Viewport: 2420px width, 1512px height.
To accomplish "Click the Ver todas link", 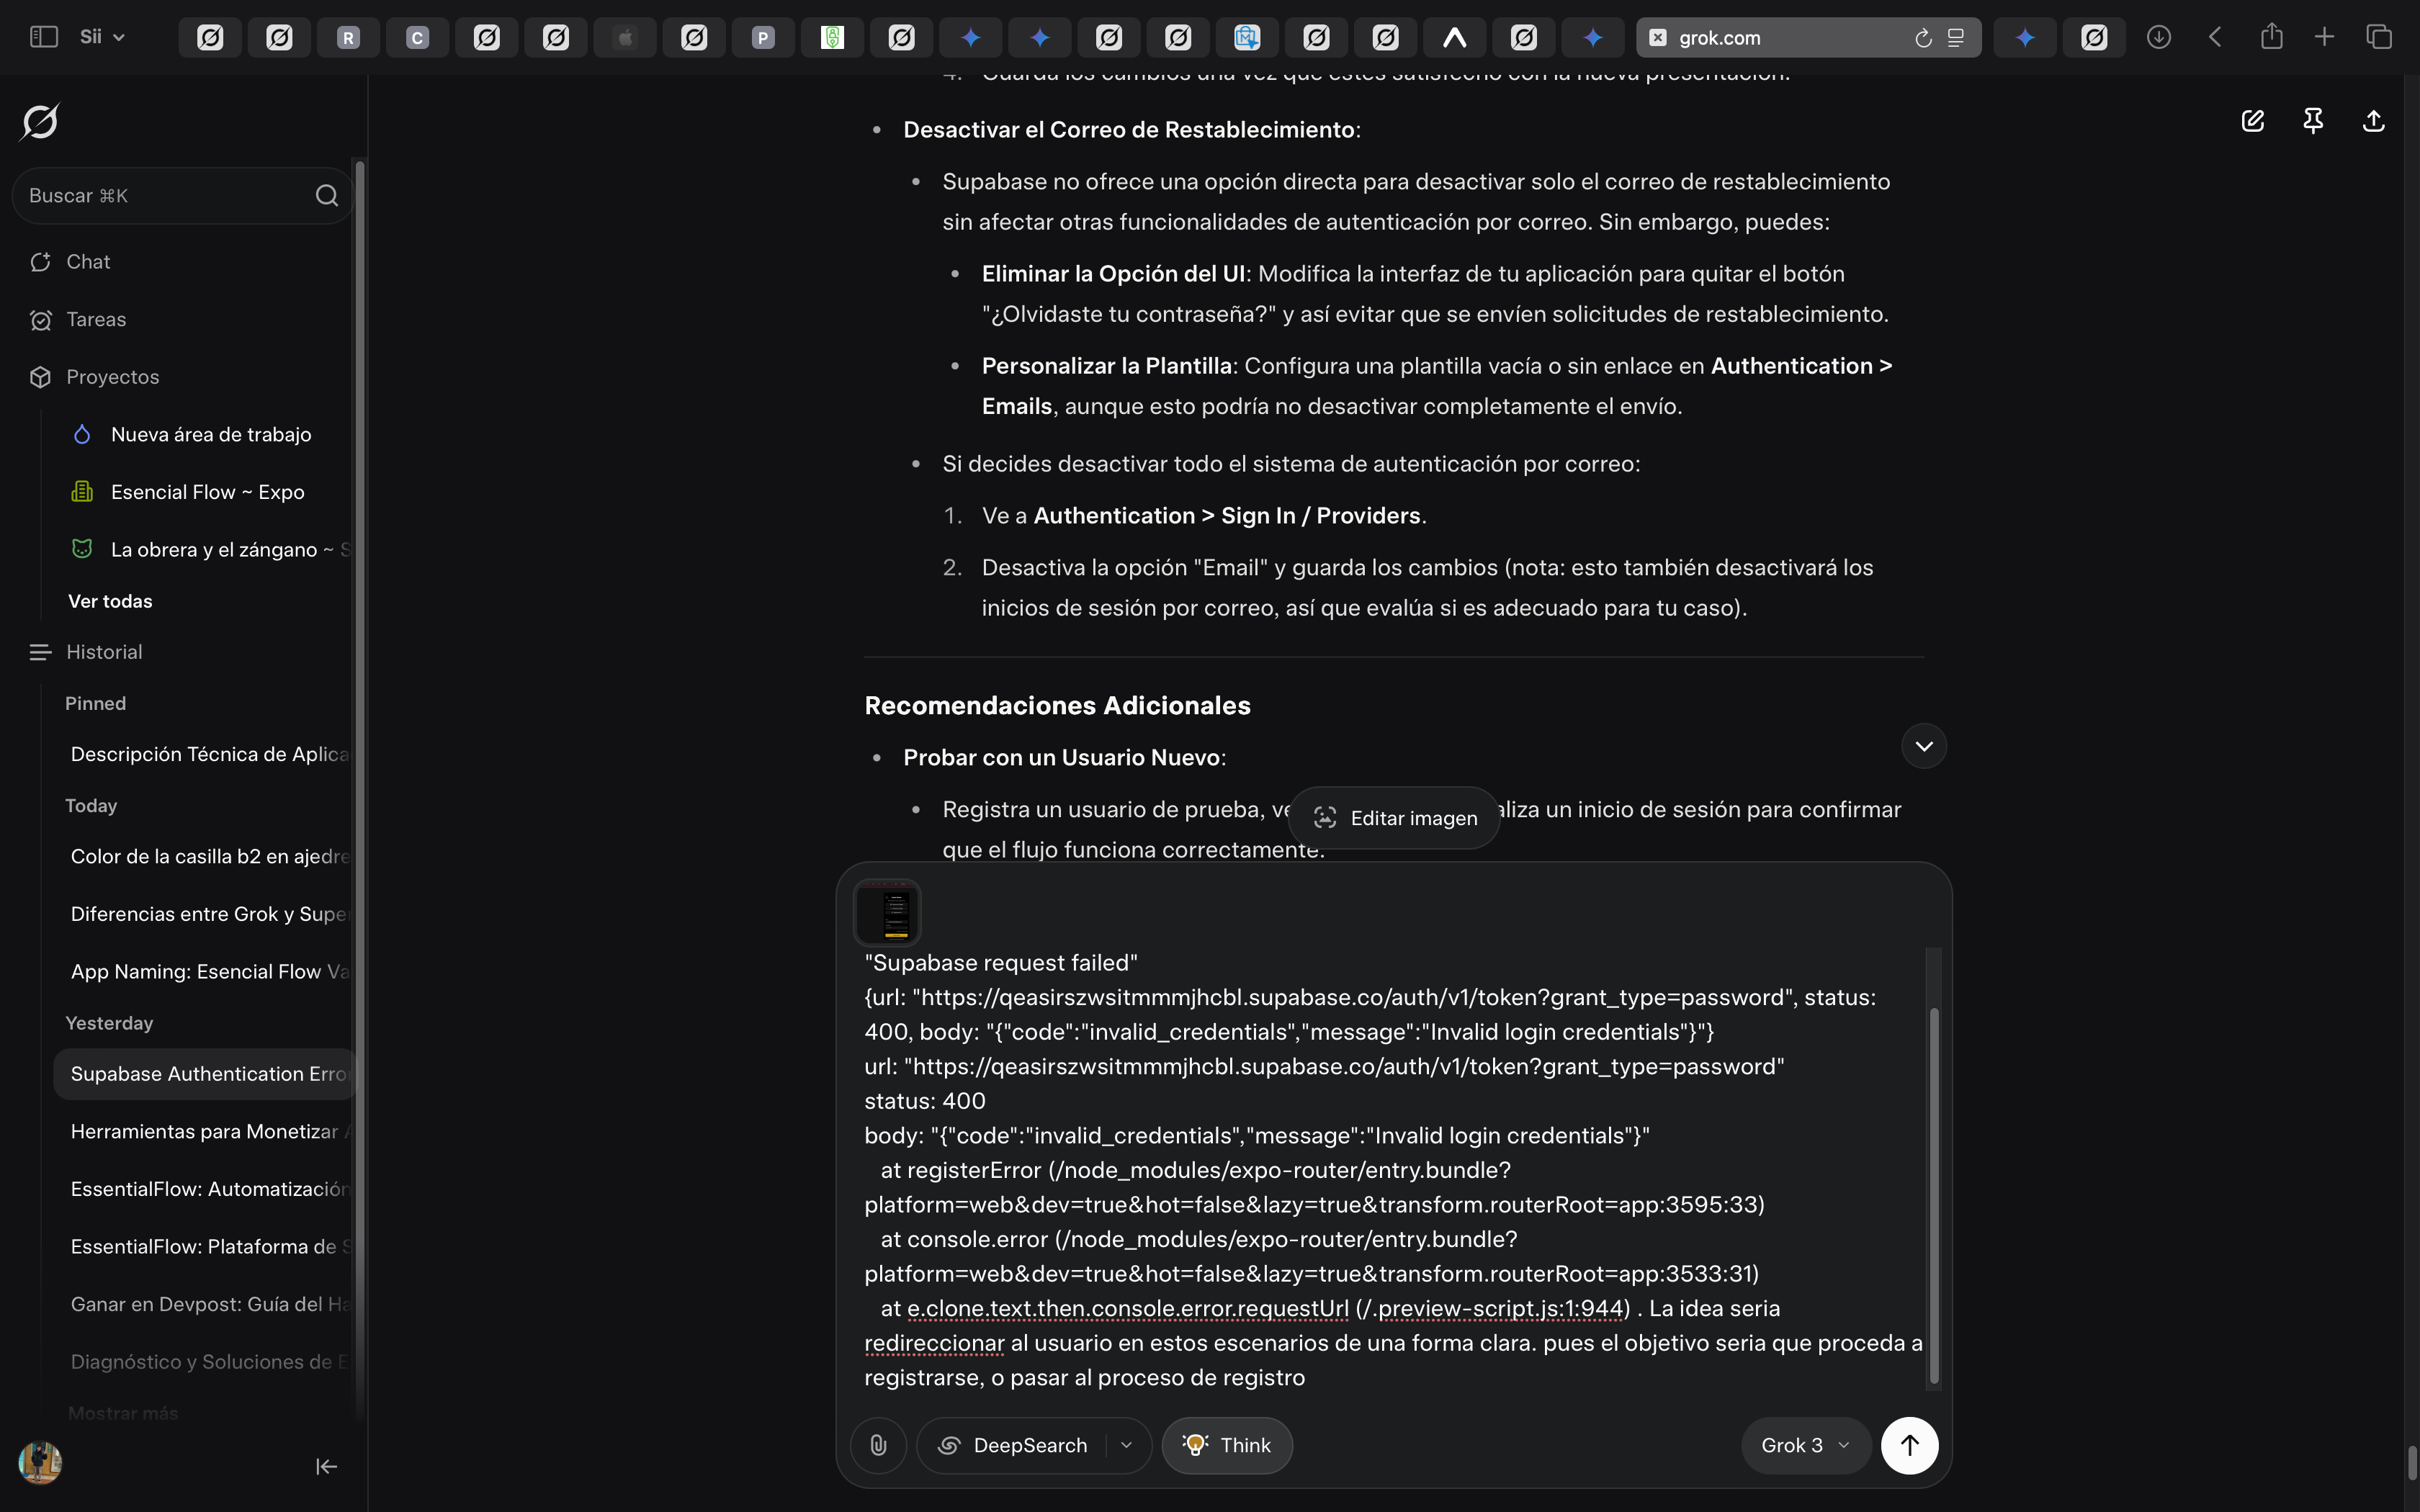I will click(x=110, y=601).
